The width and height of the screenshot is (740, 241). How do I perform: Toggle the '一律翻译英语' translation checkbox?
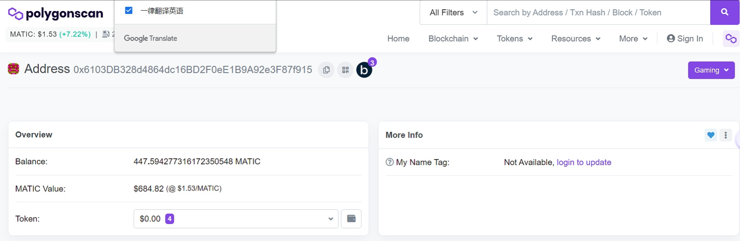(129, 10)
